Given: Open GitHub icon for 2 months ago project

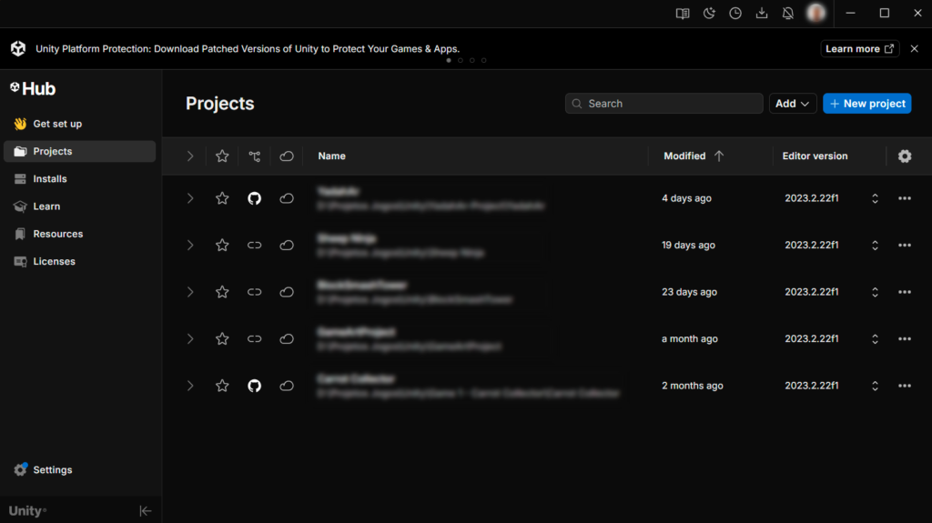Looking at the screenshot, I should click(255, 386).
